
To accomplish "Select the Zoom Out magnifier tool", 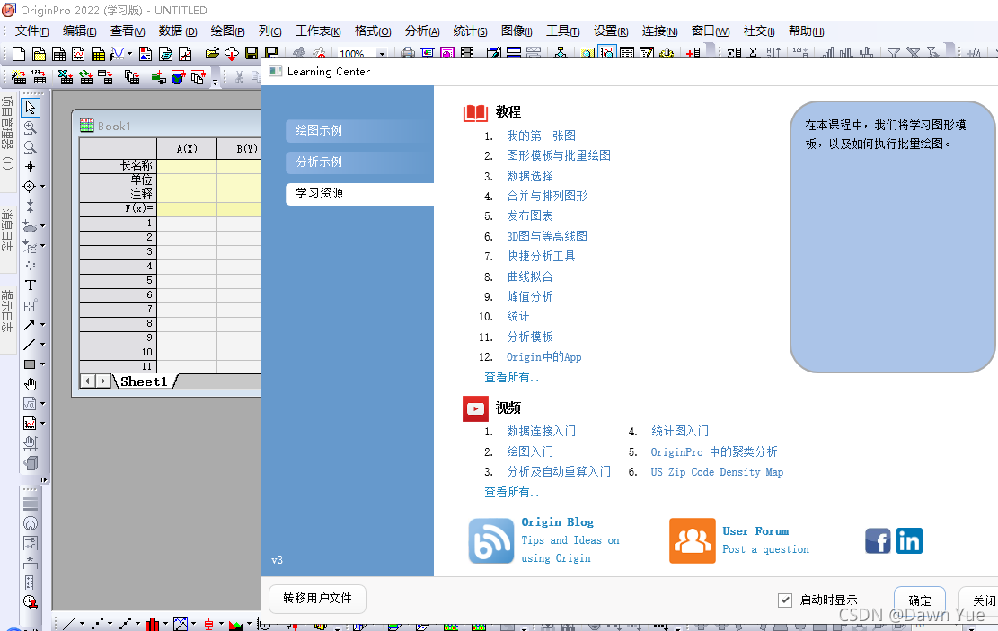I will point(30,147).
